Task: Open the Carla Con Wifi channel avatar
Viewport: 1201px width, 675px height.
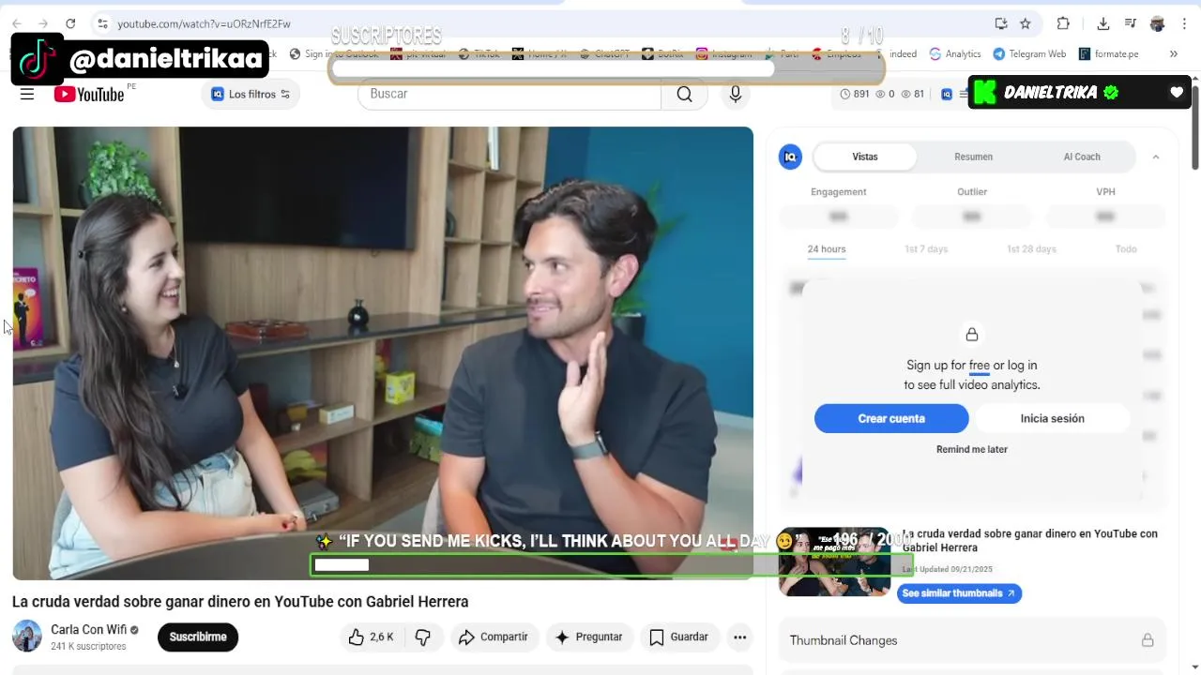Action: [27, 637]
